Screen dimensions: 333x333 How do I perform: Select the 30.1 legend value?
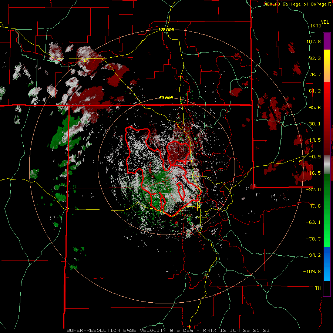(315, 124)
